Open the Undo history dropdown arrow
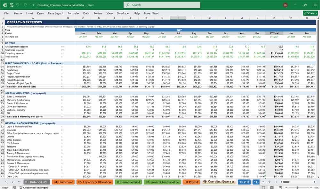 click(21, 5)
